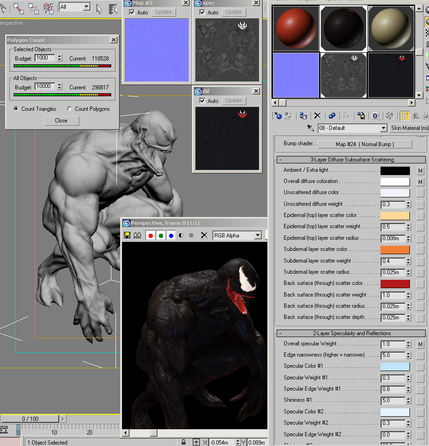This screenshot has height=446, width=429.
Task: Toggle map button beside Unscattered diffuse color
Action: tap(420, 193)
